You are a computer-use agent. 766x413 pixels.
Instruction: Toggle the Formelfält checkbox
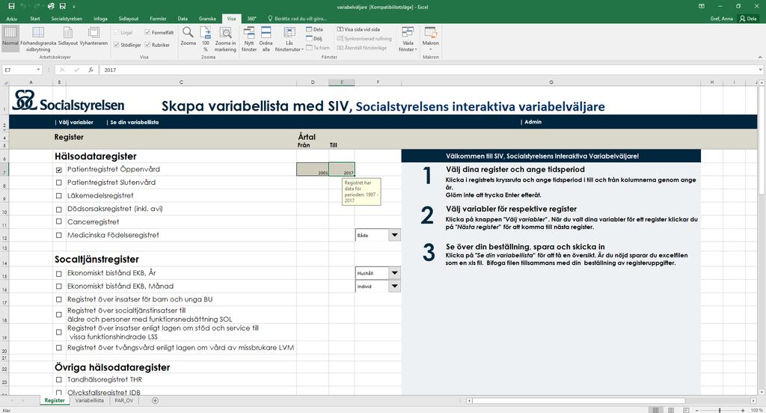point(147,33)
